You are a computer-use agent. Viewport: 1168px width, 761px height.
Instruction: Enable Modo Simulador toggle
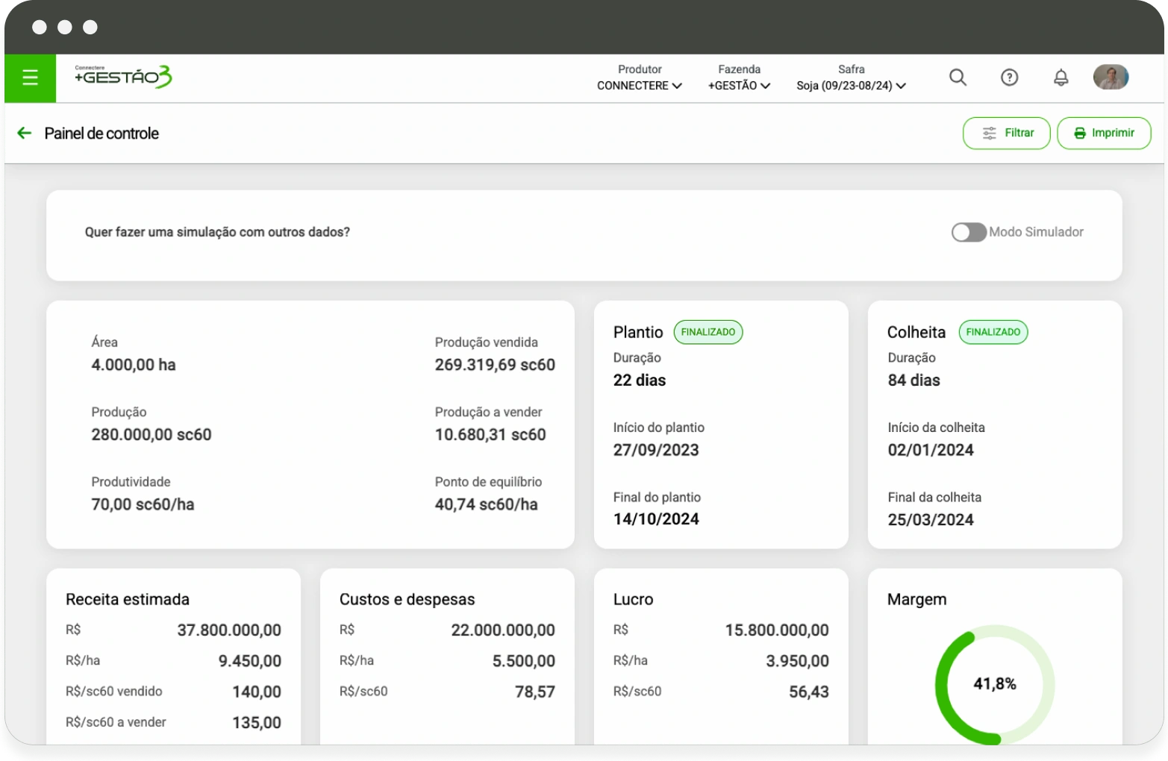969,232
